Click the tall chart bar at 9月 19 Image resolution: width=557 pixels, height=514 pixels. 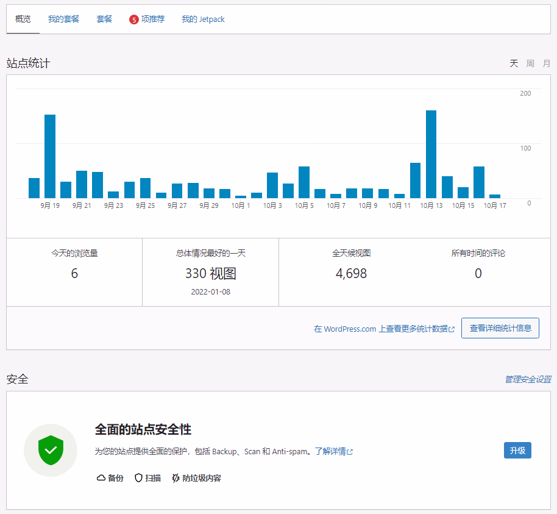pyautogui.click(x=50, y=156)
